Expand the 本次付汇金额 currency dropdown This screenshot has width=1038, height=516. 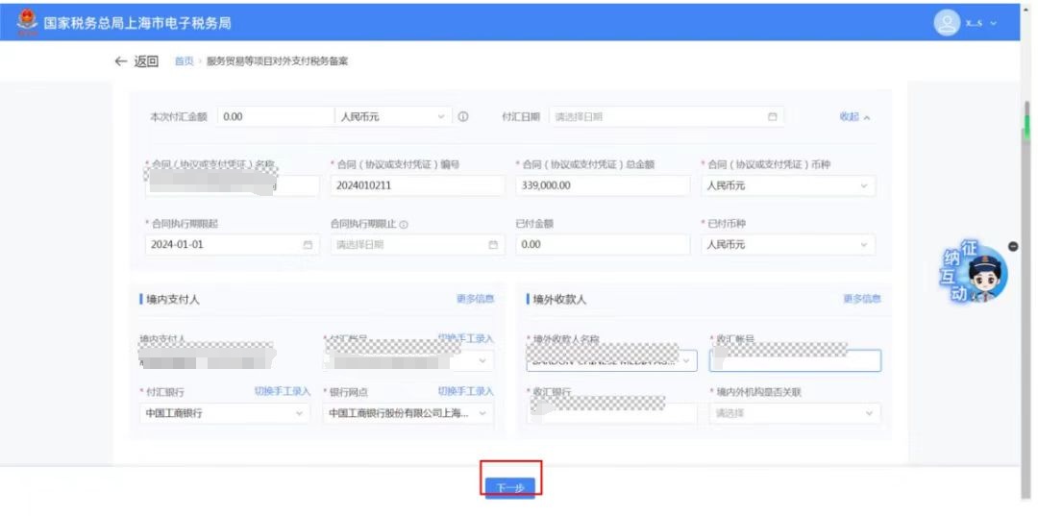394,116
